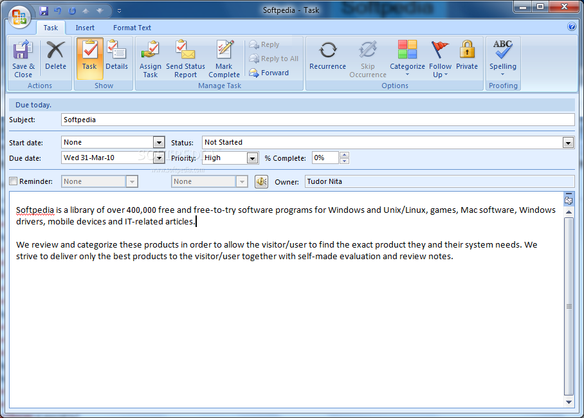Click the % Complete field
Viewport: 584px width, 418px height.
[325, 158]
